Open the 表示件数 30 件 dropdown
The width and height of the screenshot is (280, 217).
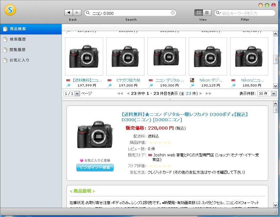click(x=267, y=94)
